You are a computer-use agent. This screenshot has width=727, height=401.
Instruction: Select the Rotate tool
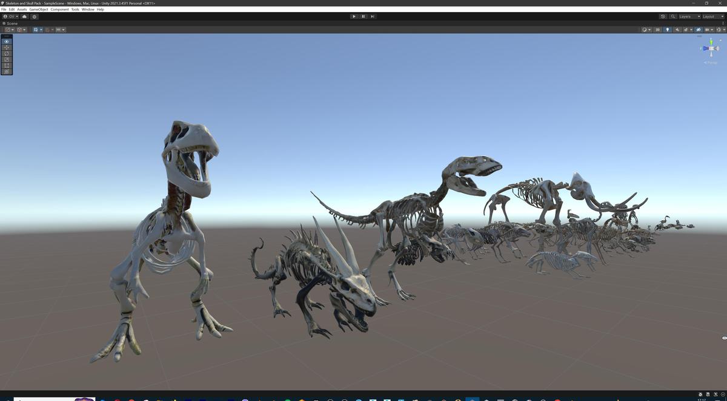6,53
